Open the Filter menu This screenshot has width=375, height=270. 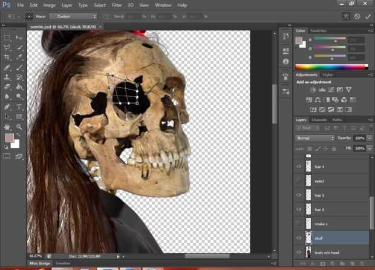pos(116,5)
